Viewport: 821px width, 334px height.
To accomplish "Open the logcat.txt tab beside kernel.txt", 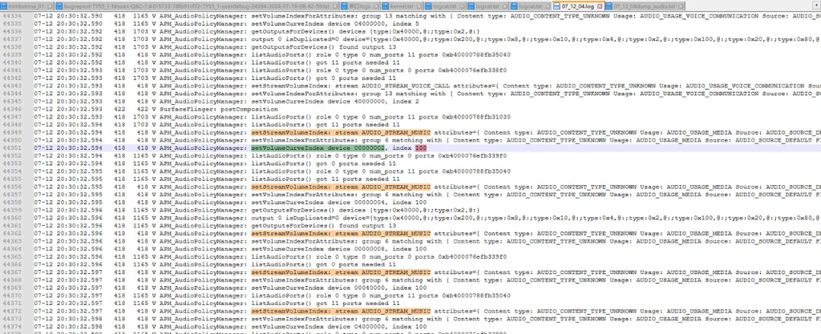I will [x=444, y=6].
